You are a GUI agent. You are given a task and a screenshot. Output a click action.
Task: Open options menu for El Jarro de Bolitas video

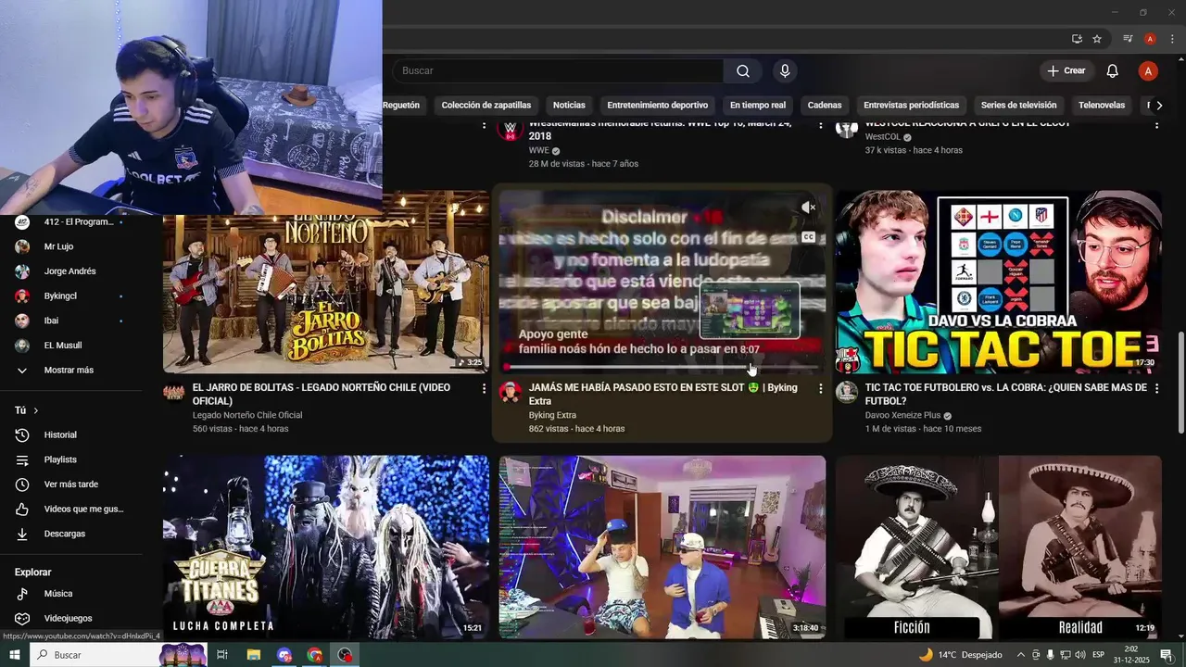pyautogui.click(x=484, y=389)
